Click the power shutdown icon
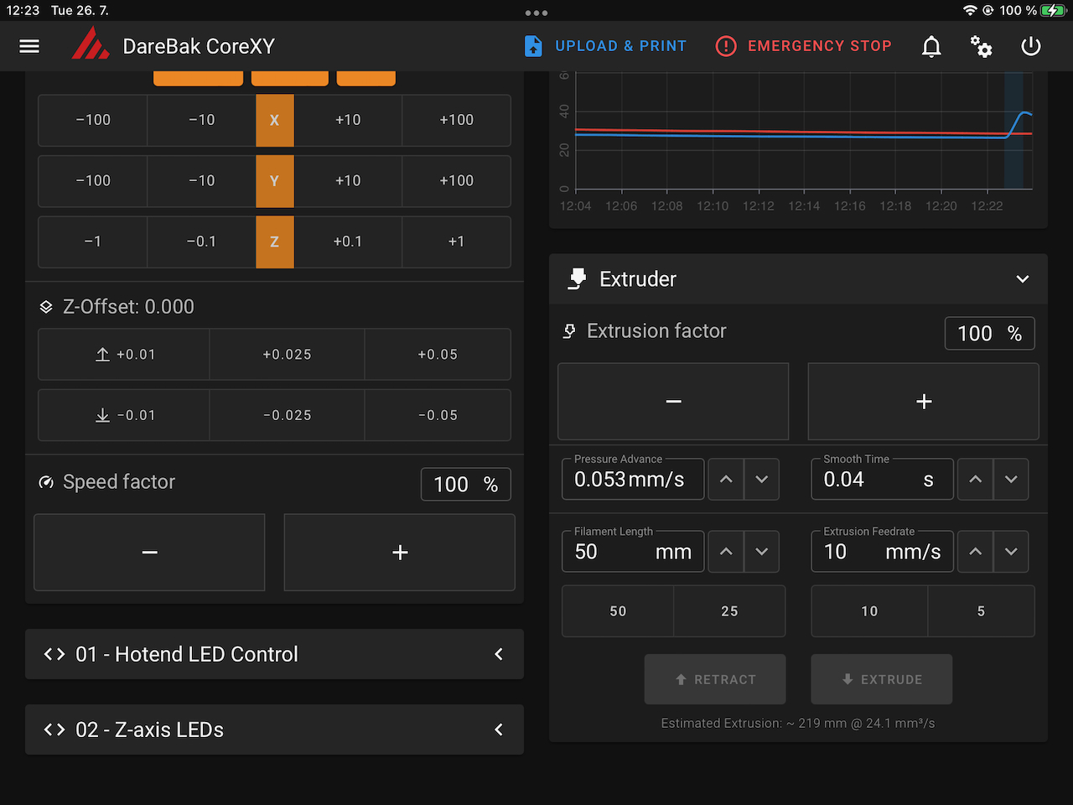The width and height of the screenshot is (1073, 805). point(1030,46)
